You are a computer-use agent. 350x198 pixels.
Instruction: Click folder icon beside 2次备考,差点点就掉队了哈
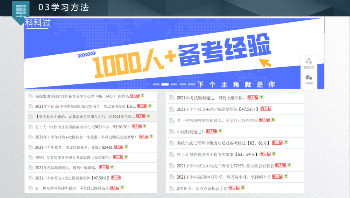click(172, 188)
